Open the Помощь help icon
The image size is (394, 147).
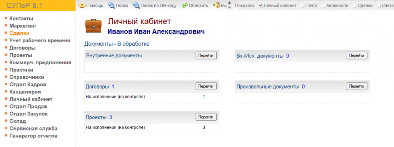tap(82, 5)
